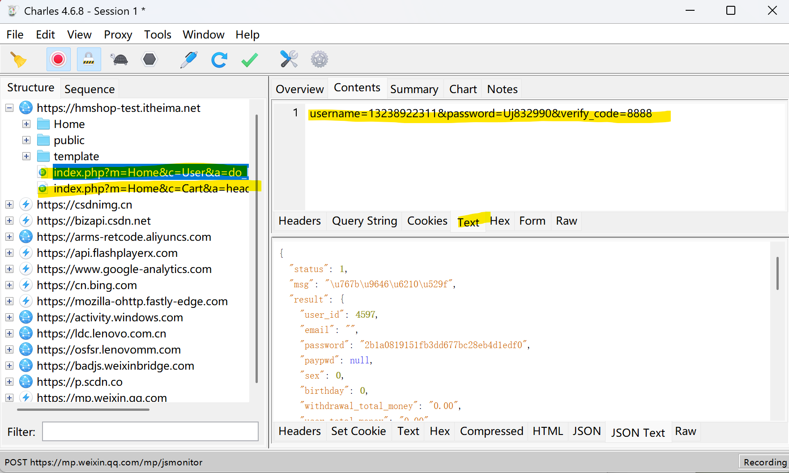
Task: Open the File menu
Action: point(15,34)
